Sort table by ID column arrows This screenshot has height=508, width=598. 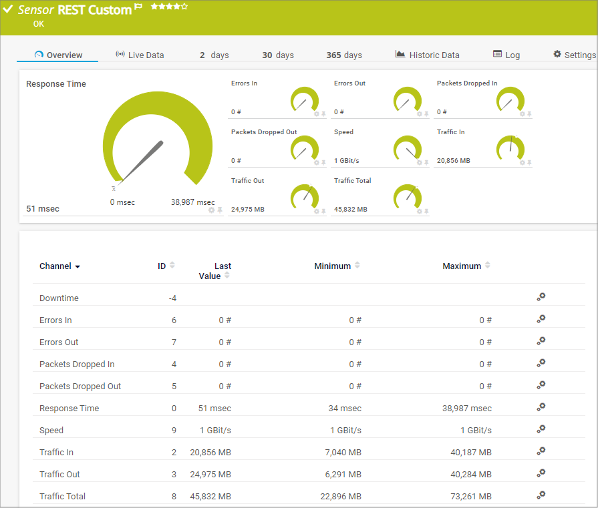point(172,266)
